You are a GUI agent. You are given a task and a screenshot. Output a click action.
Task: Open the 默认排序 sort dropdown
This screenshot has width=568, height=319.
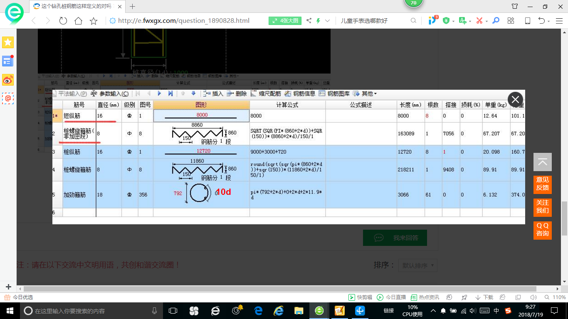click(417, 265)
